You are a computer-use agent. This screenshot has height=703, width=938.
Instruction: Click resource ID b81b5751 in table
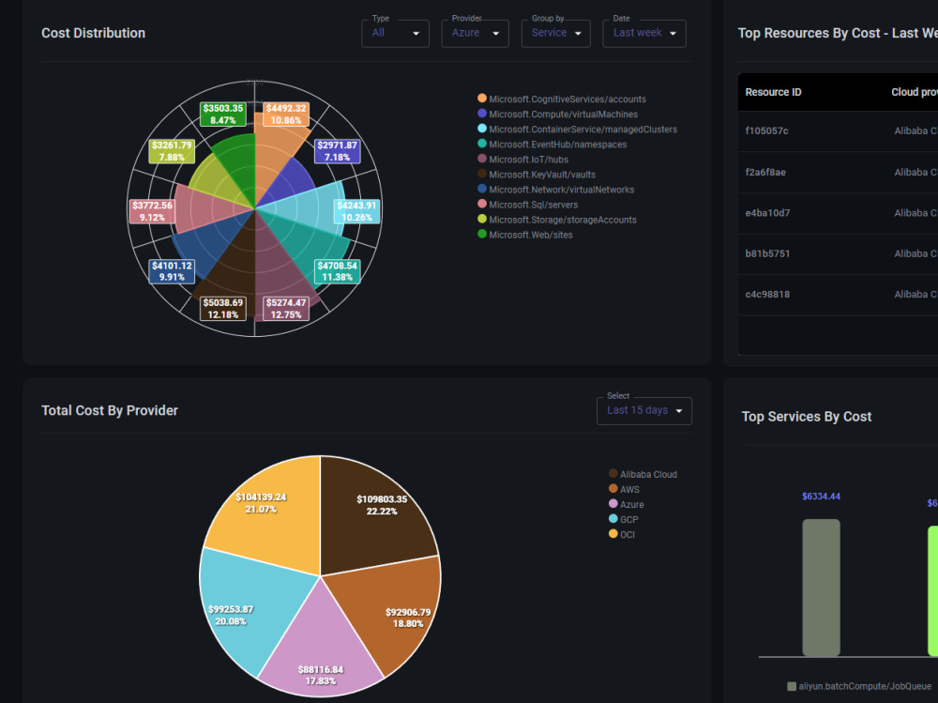pos(767,253)
